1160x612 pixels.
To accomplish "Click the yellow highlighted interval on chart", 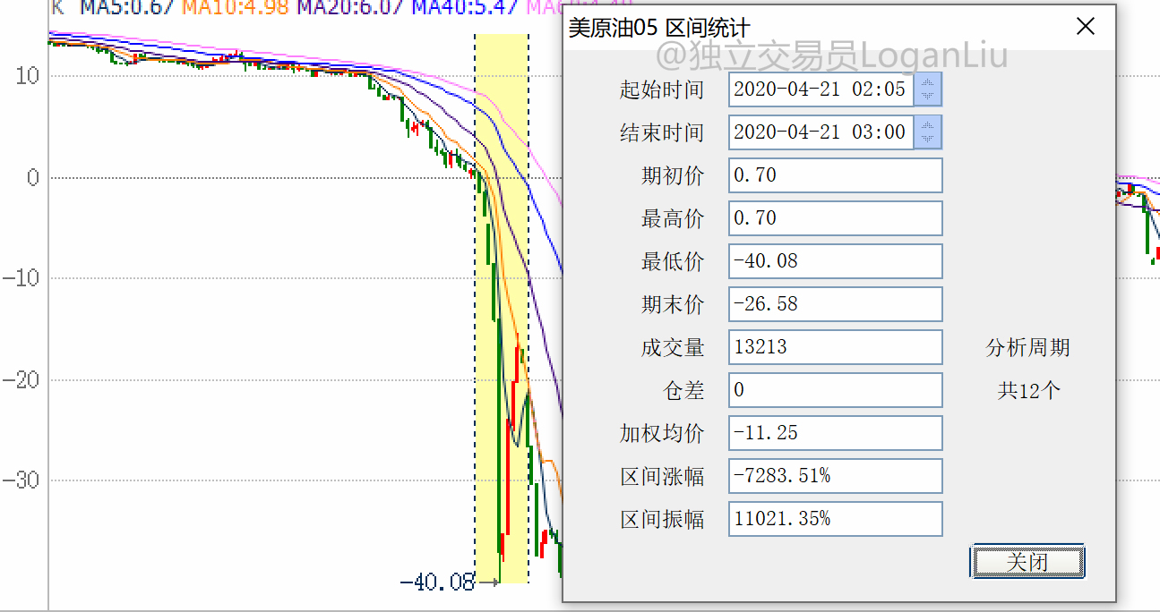I will pyautogui.click(x=501, y=308).
